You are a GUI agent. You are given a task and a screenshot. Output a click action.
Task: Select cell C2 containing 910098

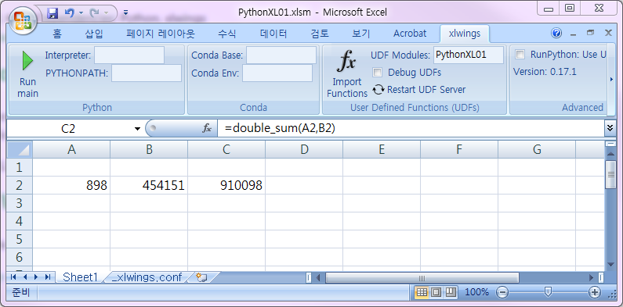point(226,185)
